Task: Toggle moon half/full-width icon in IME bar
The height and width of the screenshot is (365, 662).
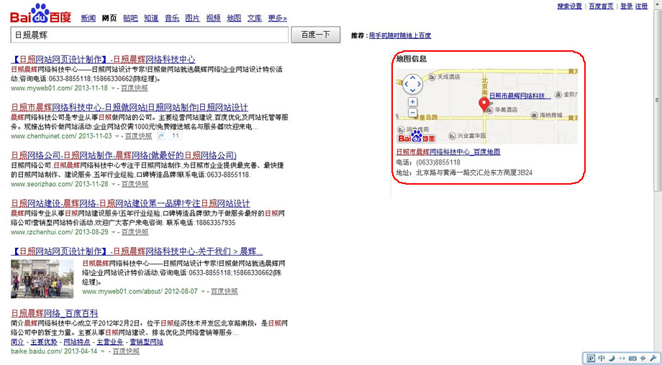Action: click(x=612, y=359)
